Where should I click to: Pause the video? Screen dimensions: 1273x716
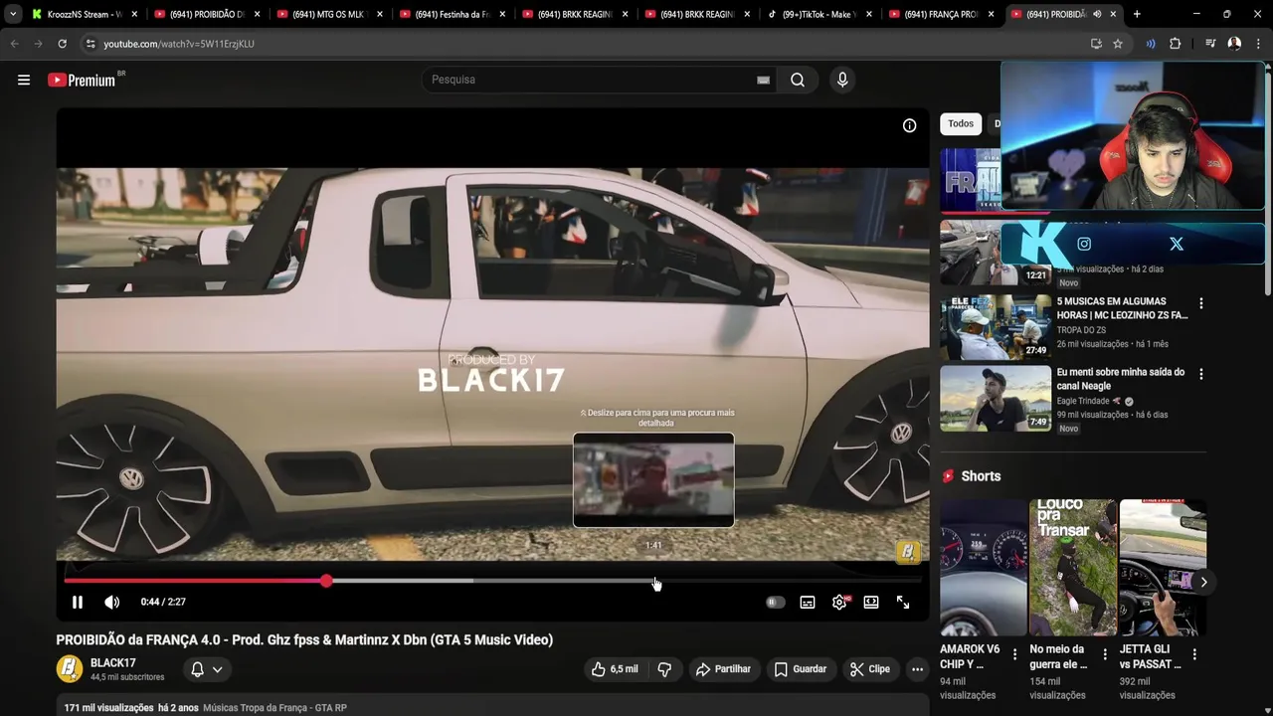point(77,602)
